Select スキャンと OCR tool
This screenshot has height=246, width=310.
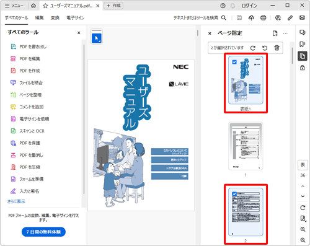click(x=27, y=131)
